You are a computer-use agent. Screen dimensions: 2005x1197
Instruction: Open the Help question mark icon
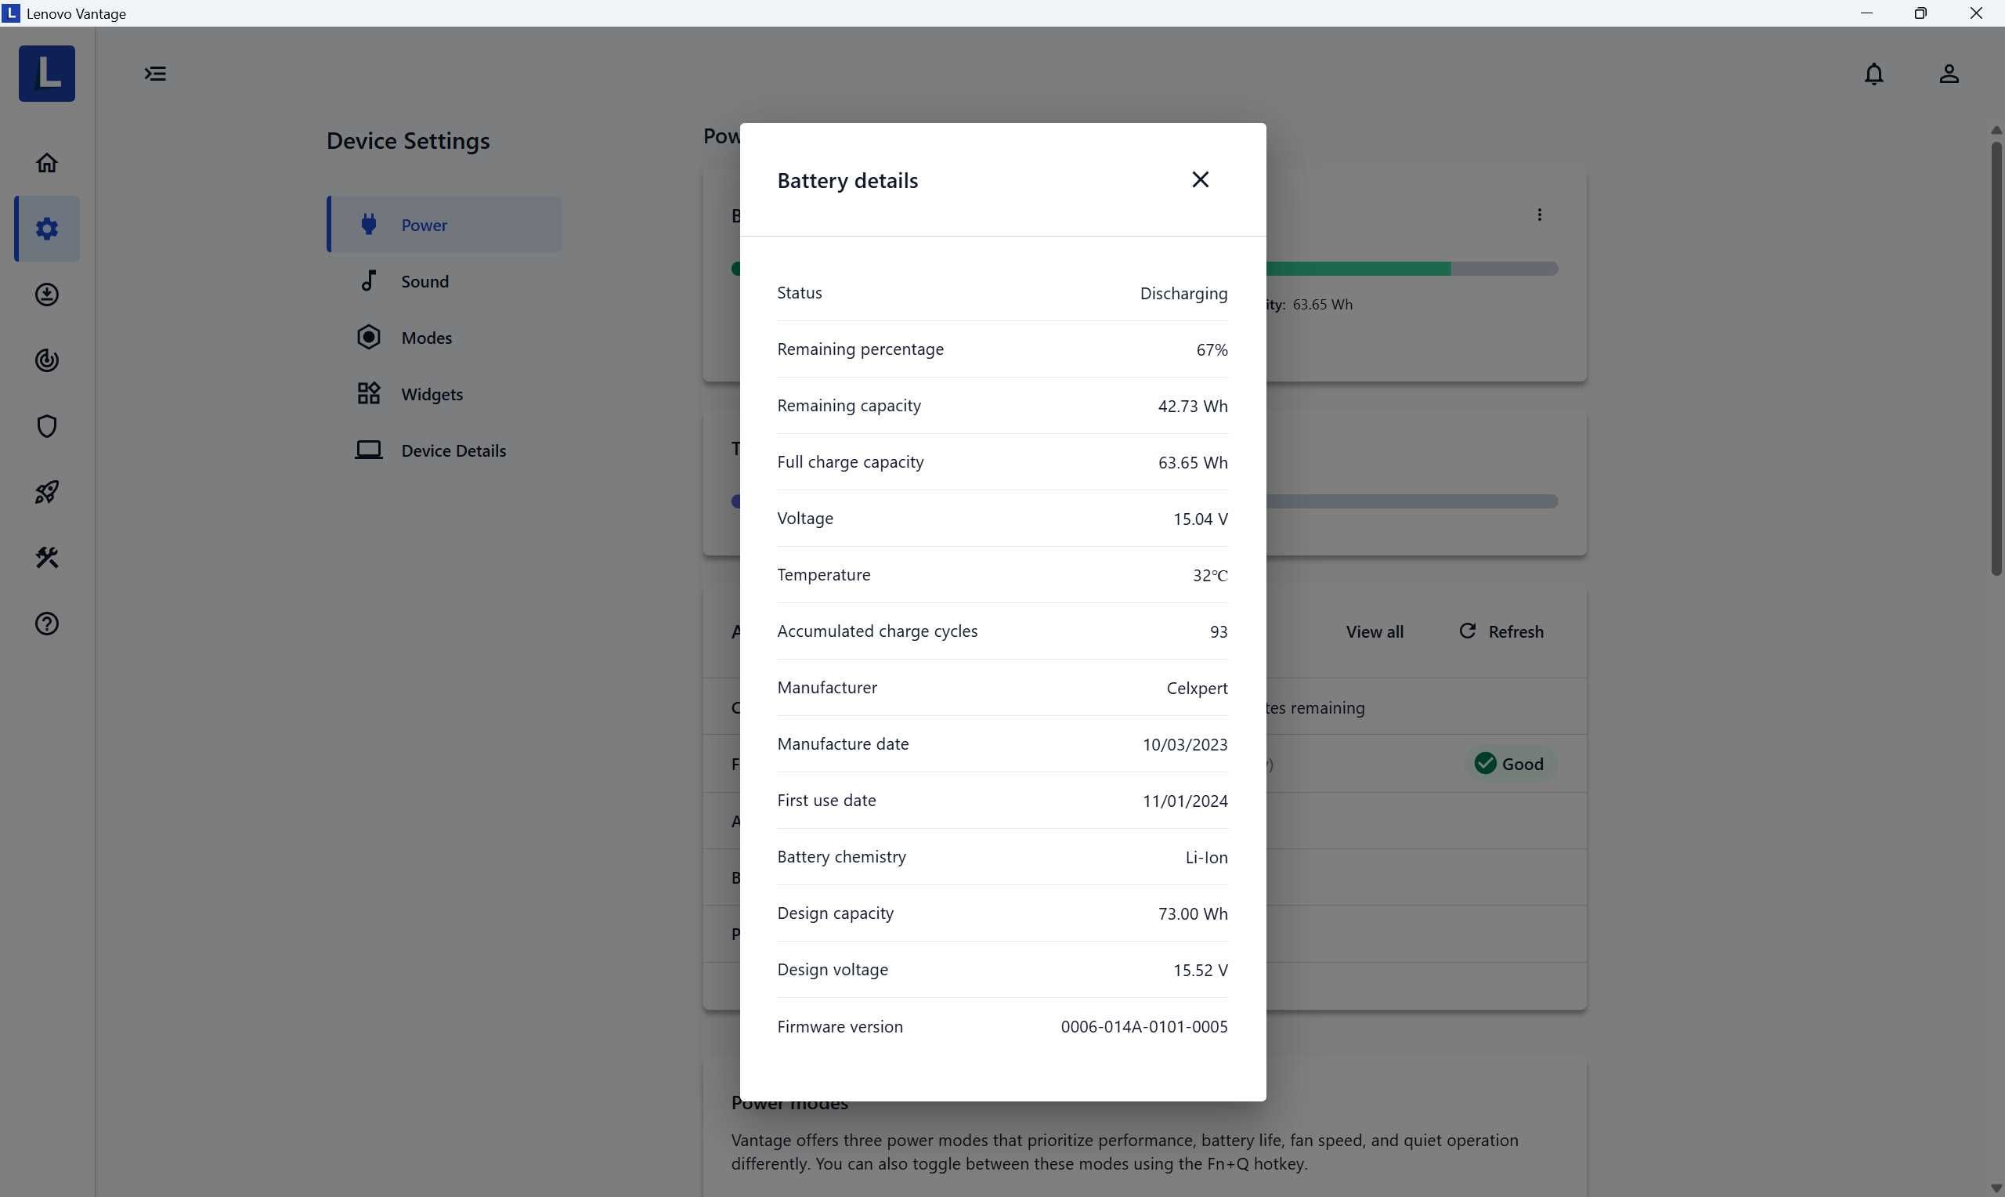(47, 624)
